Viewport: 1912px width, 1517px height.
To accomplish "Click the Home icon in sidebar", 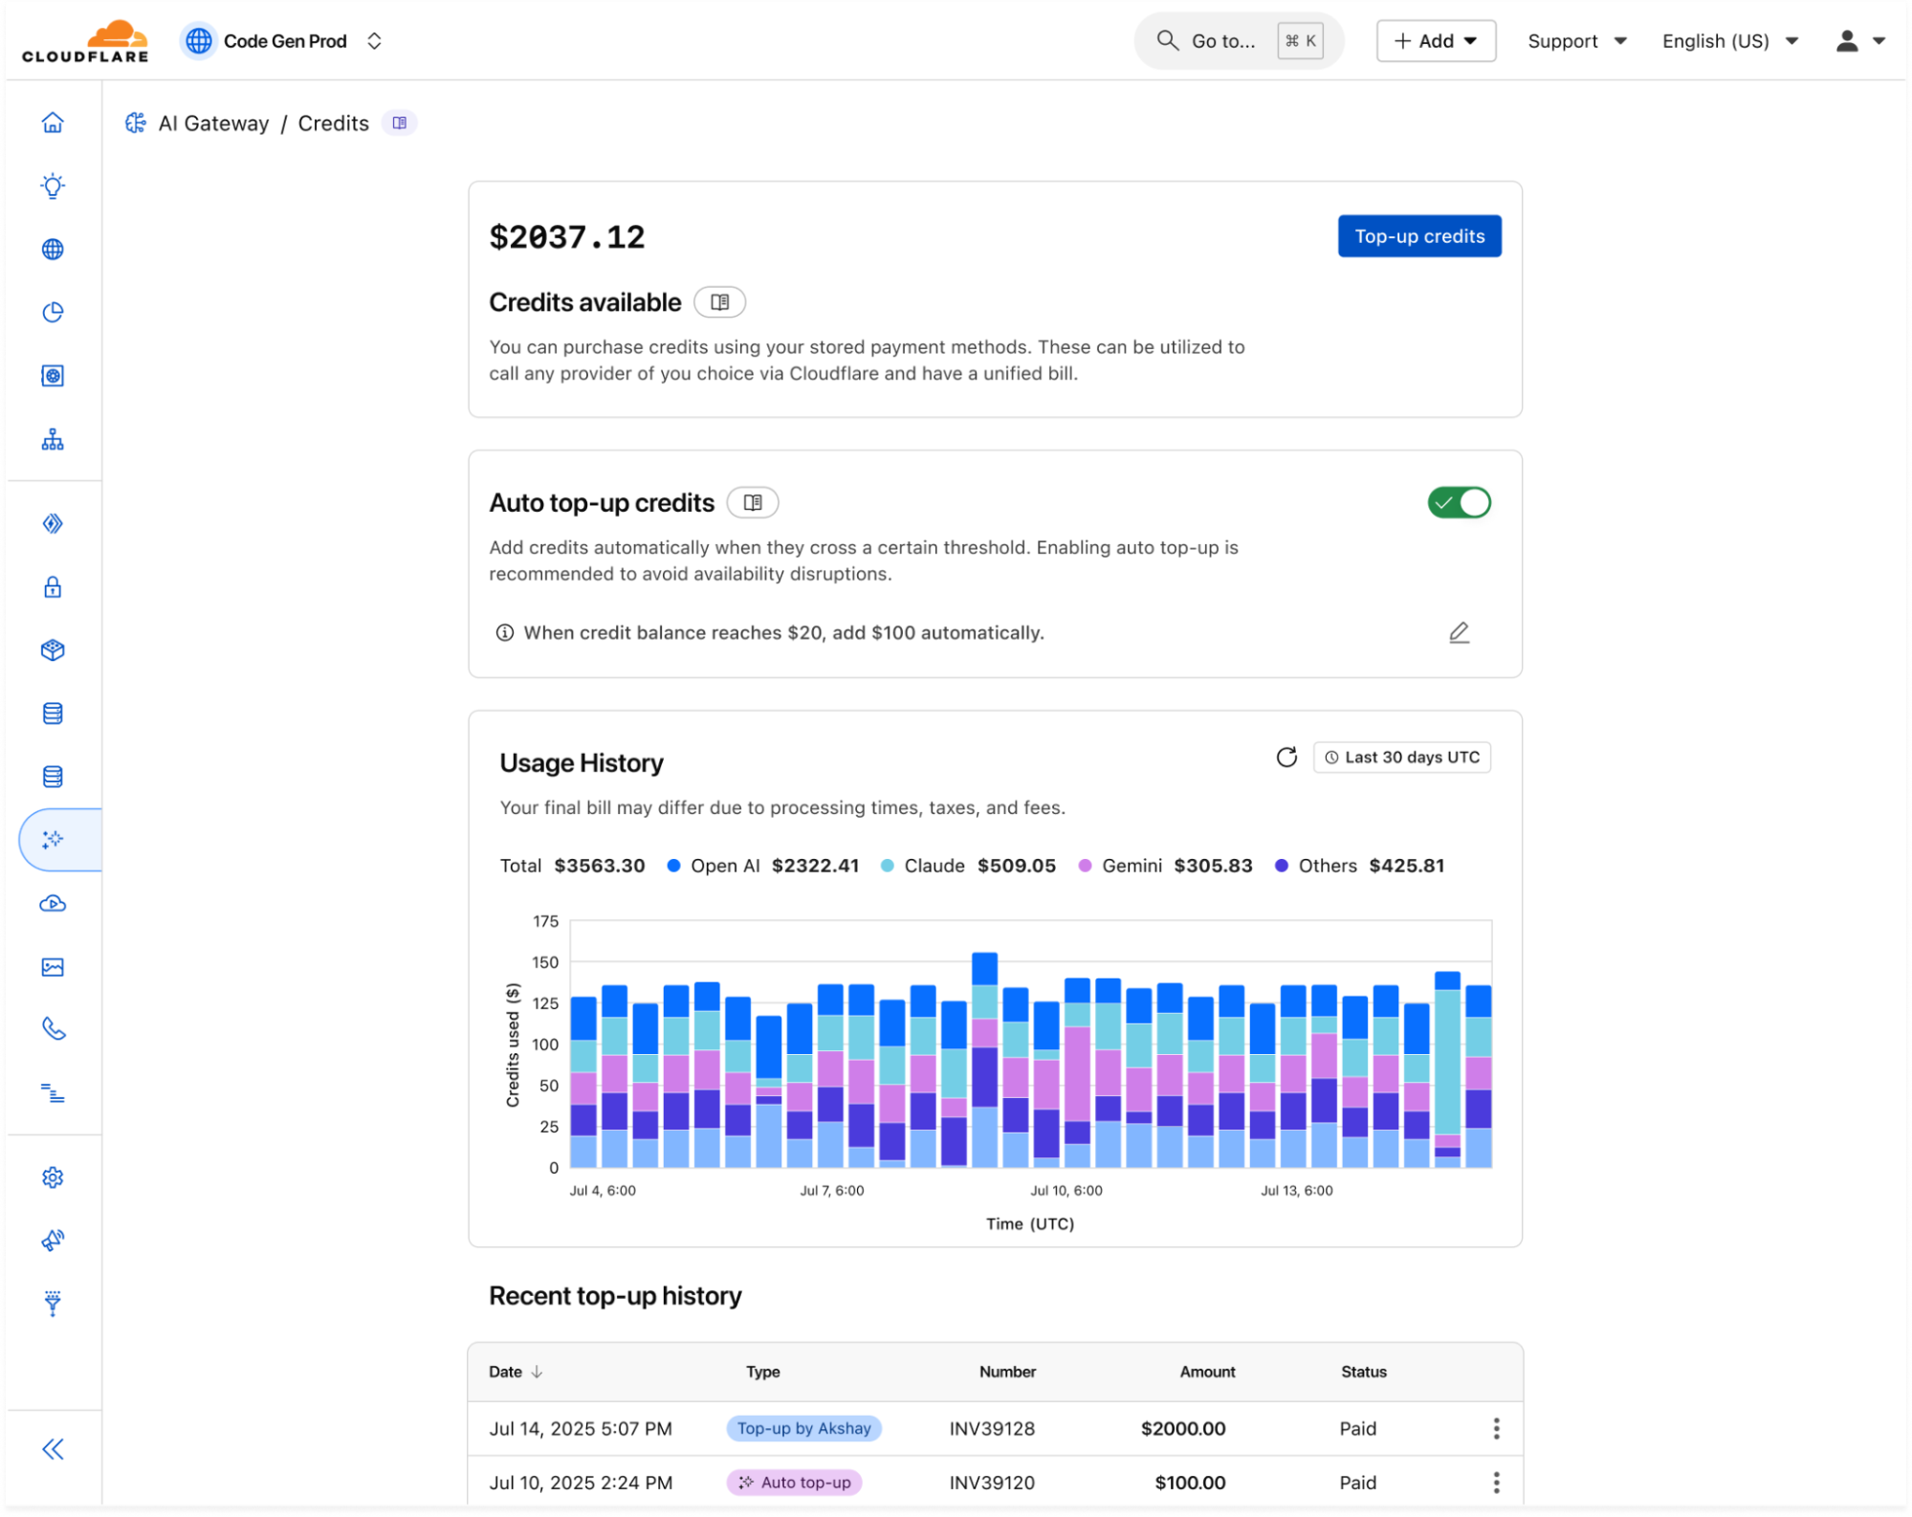I will [x=53, y=122].
